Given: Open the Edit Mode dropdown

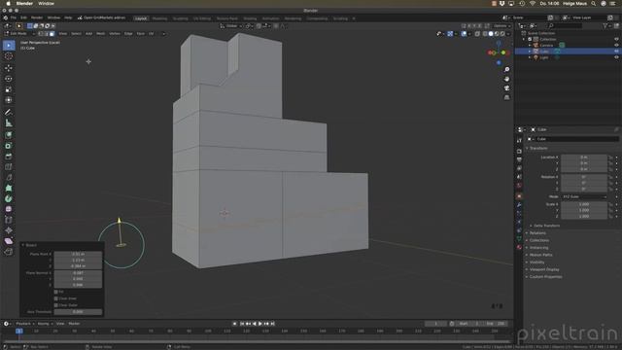Looking at the screenshot, I should pos(19,34).
